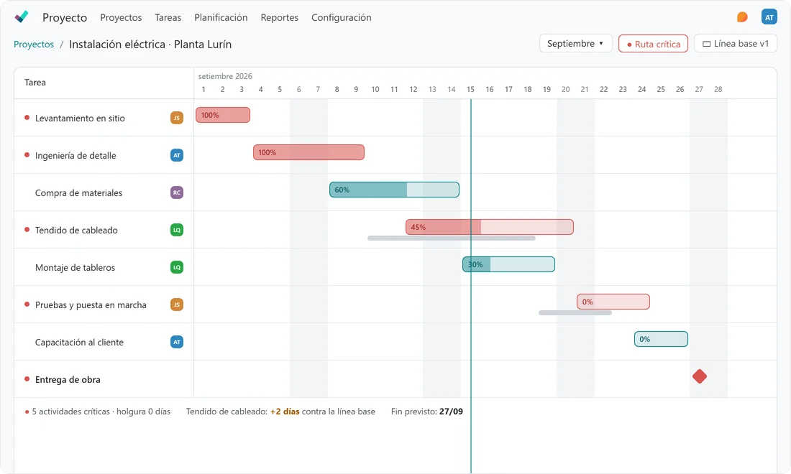Click AT avatar on Ingeniería de detalle row
The height and width of the screenshot is (474, 791).
177,155
